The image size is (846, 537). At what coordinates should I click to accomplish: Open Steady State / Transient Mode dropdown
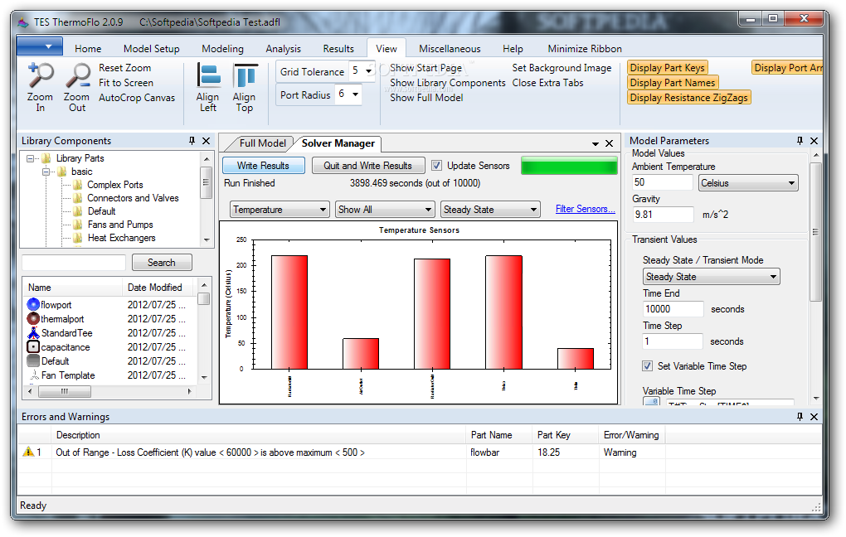pos(711,277)
